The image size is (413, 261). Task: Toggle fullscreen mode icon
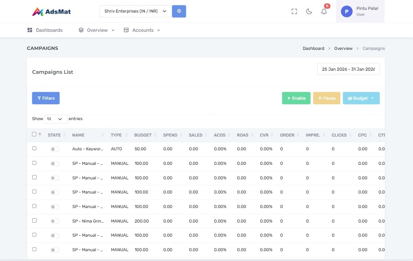point(294,12)
